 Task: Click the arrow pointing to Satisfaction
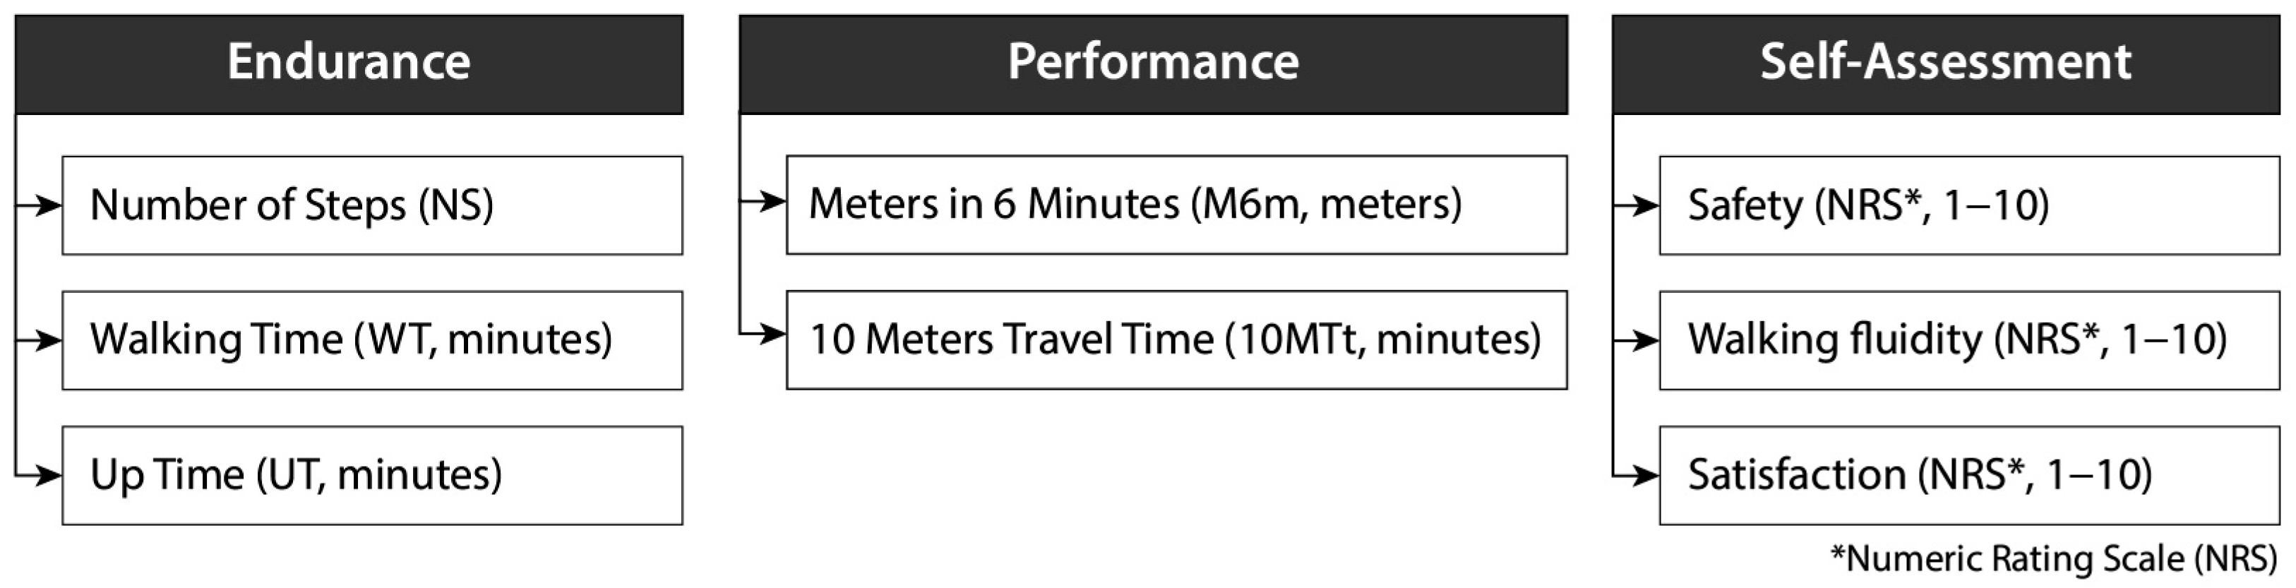pyautogui.click(x=1637, y=476)
